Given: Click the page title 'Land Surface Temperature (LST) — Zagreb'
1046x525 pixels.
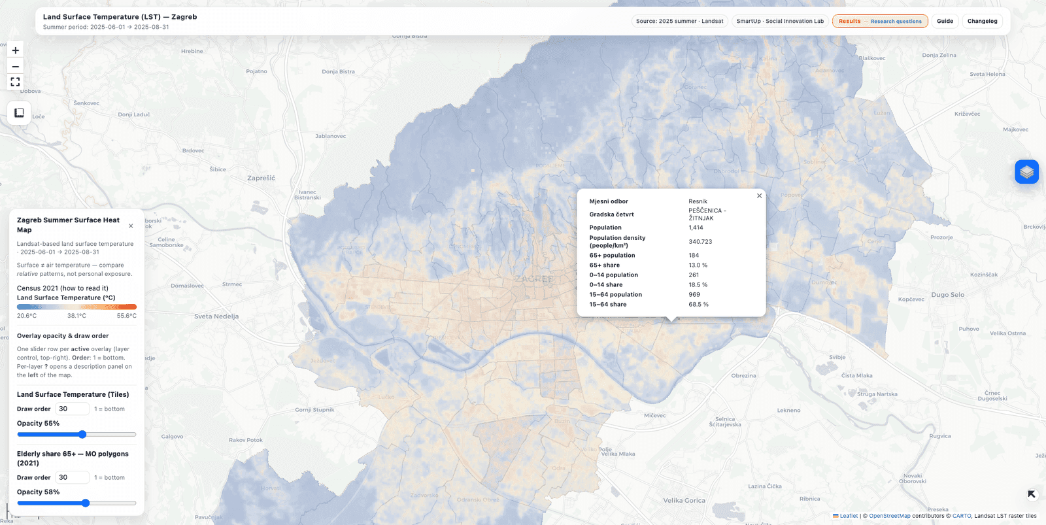Looking at the screenshot, I should coord(120,17).
